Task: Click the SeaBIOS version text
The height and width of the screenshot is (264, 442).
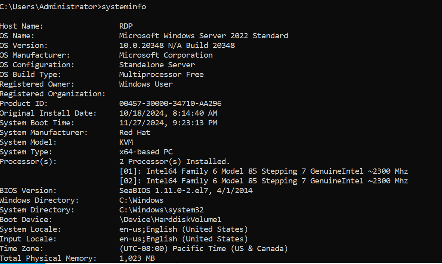Action: coord(186,191)
